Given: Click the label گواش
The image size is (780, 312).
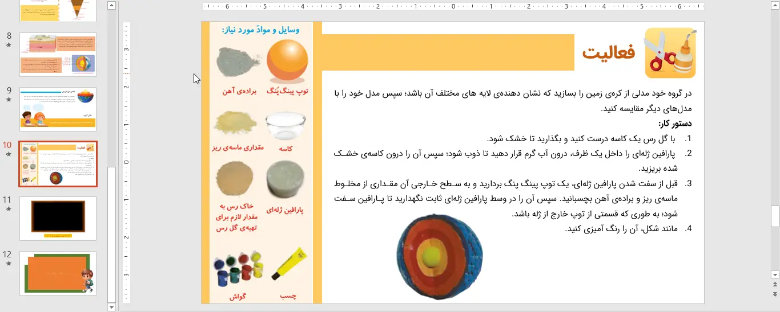Looking at the screenshot, I should (x=238, y=297).
